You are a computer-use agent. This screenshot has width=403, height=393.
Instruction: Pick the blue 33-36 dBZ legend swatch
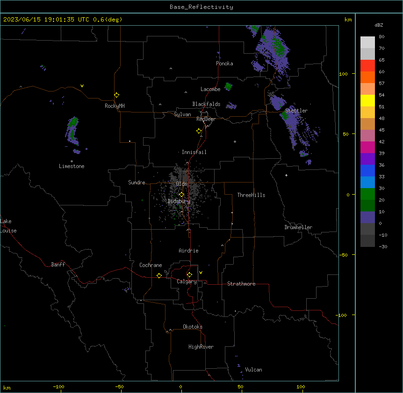tap(367, 170)
